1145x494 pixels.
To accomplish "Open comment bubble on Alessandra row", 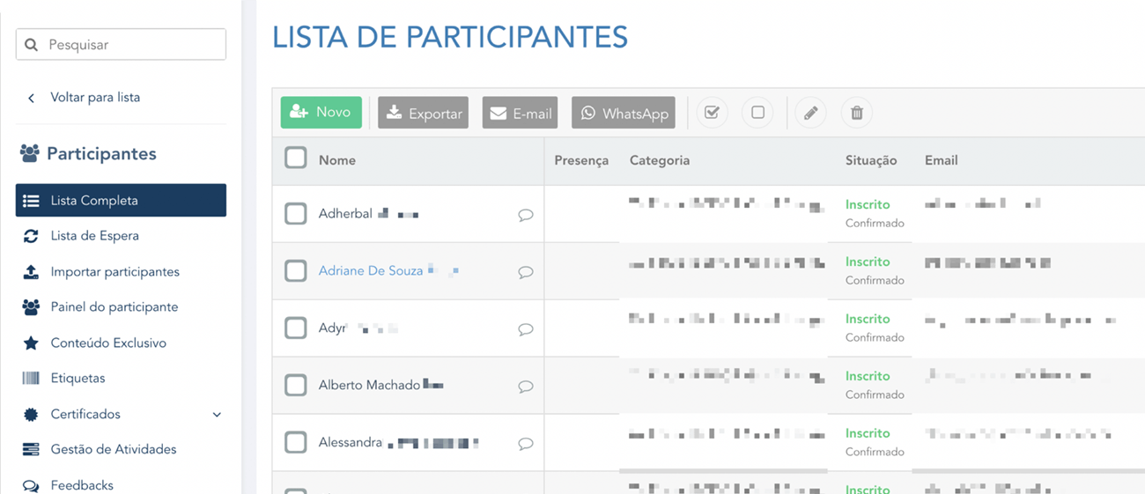I will (526, 444).
